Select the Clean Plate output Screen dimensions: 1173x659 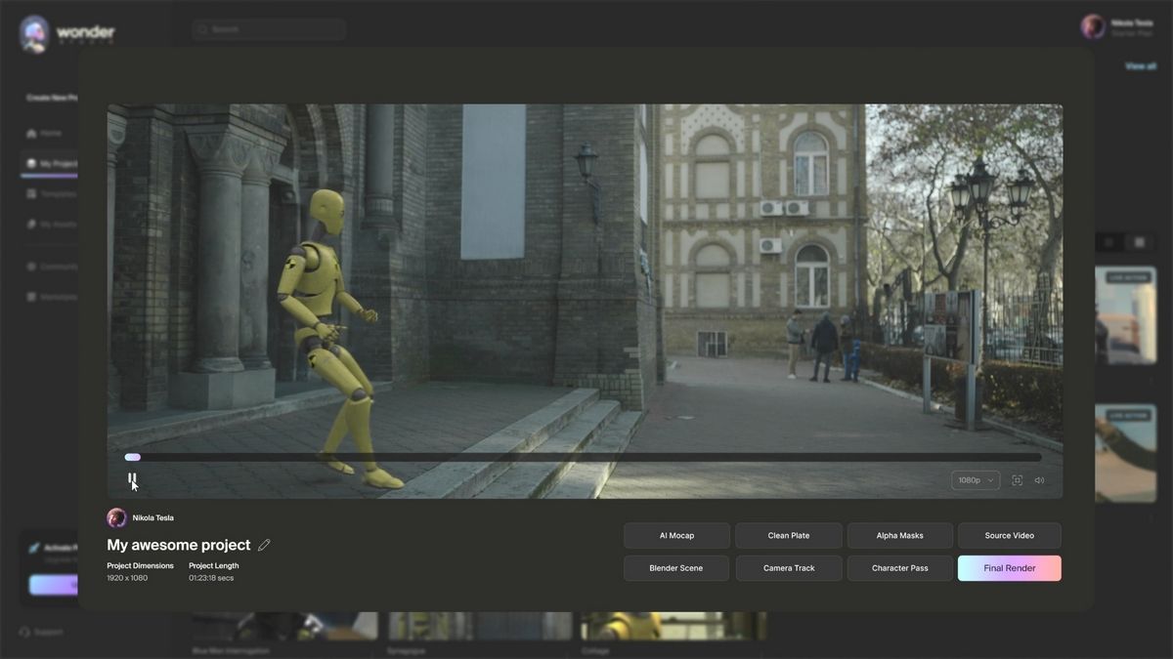(x=788, y=536)
